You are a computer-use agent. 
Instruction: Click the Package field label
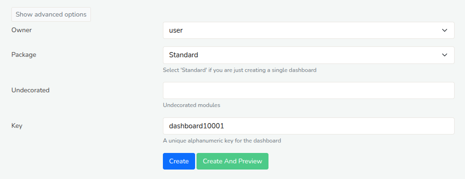[24, 55]
